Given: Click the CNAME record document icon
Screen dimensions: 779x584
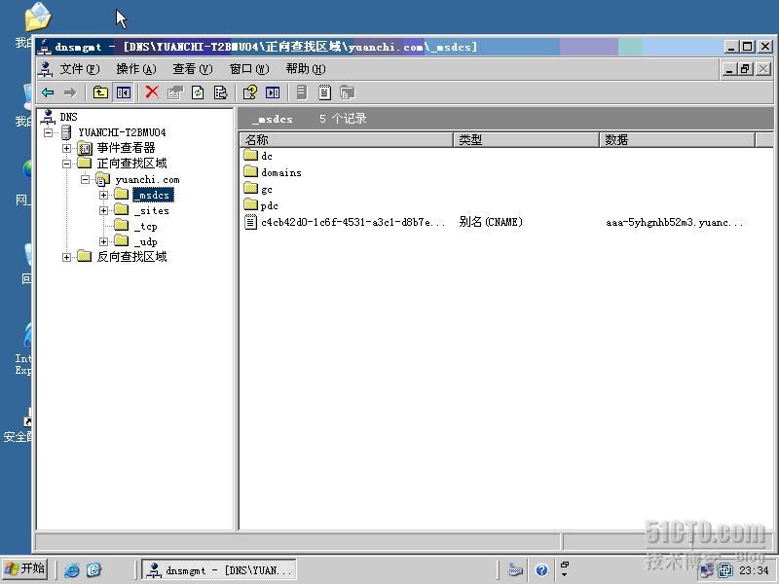Looking at the screenshot, I should click(x=251, y=222).
